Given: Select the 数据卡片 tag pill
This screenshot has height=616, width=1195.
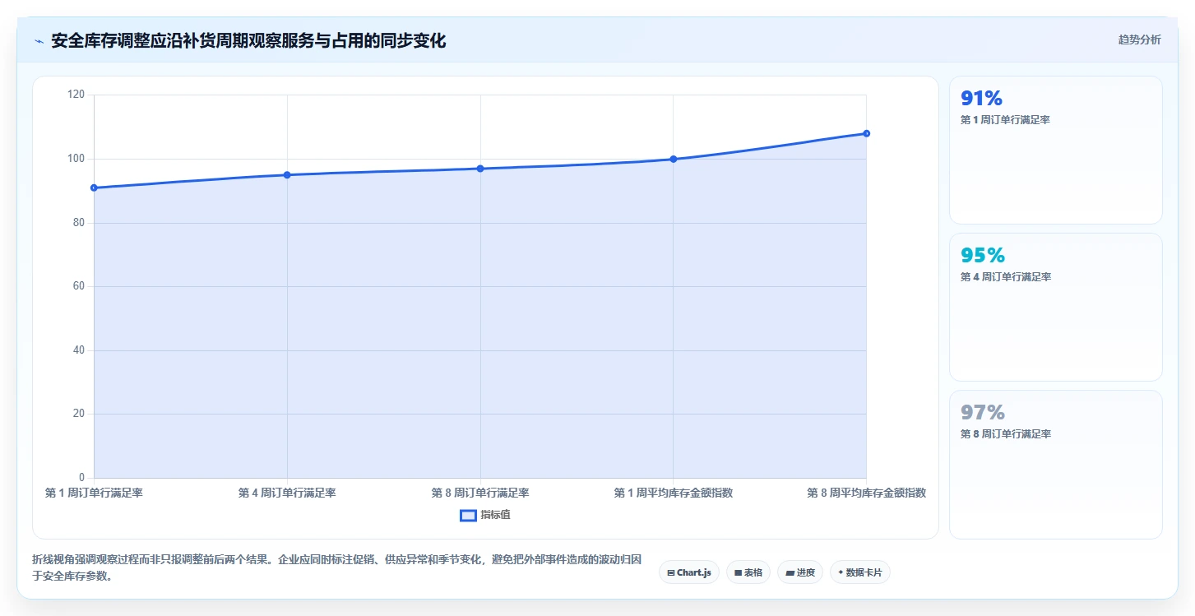Looking at the screenshot, I should click(x=860, y=572).
